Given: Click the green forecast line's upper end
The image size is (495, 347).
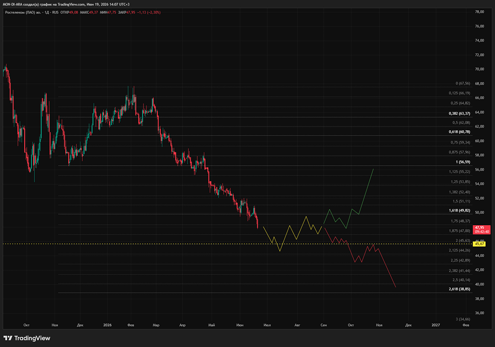Looking at the screenshot, I should [373, 169].
